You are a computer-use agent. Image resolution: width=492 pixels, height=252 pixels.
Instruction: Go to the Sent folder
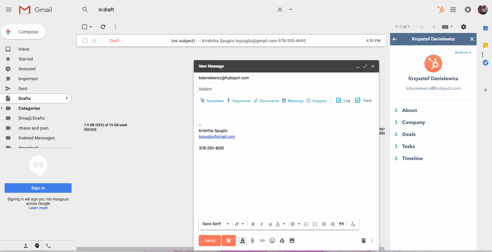click(23, 89)
